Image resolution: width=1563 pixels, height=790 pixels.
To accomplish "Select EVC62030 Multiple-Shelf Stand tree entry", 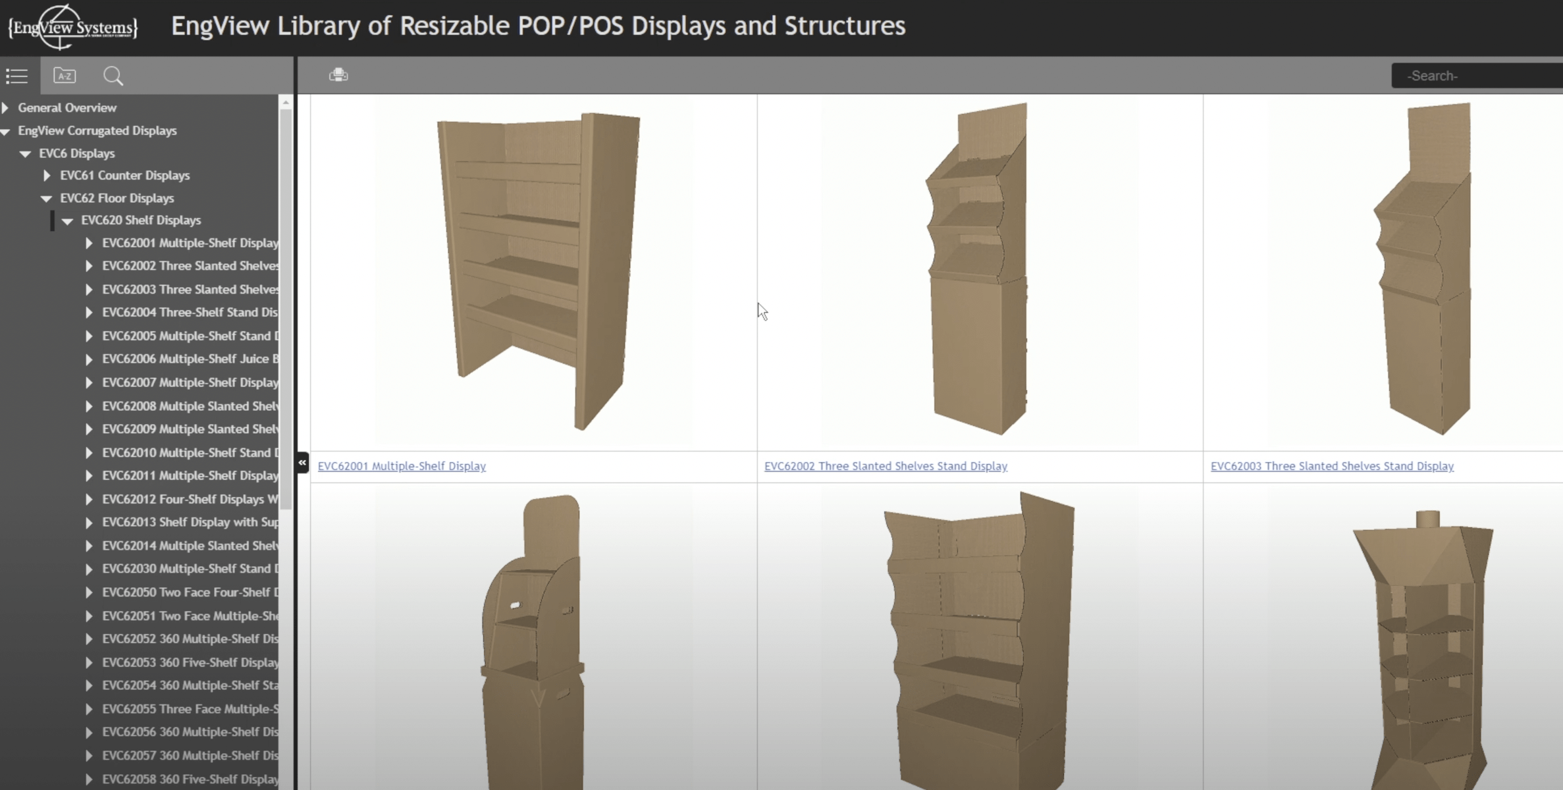I will [x=190, y=569].
